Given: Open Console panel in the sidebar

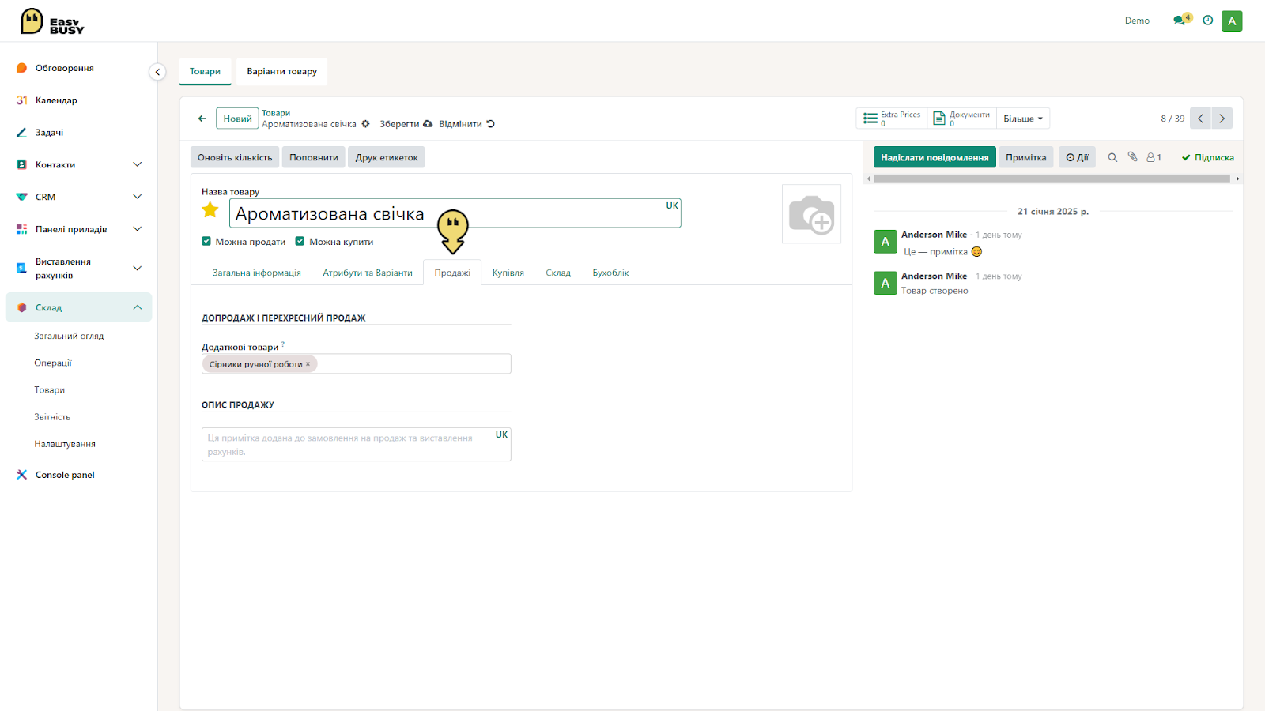Looking at the screenshot, I should (65, 475).
